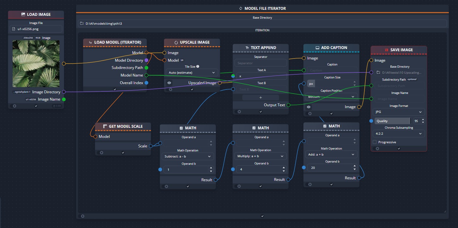458x228 pixels.
Task: Click the + button on the Text Append node
Action: (x=260, y=97)
